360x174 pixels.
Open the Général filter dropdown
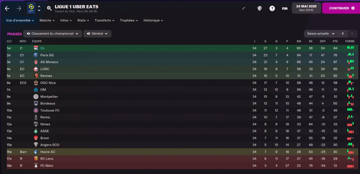click(97, 34)
